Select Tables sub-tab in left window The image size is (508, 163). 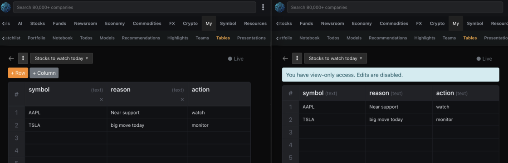click(x=223, y=38)
